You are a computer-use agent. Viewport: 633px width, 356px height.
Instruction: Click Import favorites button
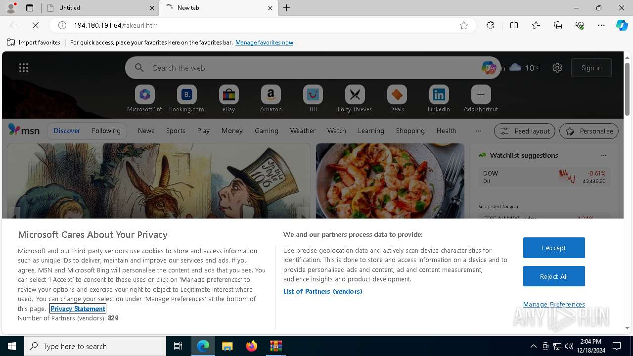[34, 43]
